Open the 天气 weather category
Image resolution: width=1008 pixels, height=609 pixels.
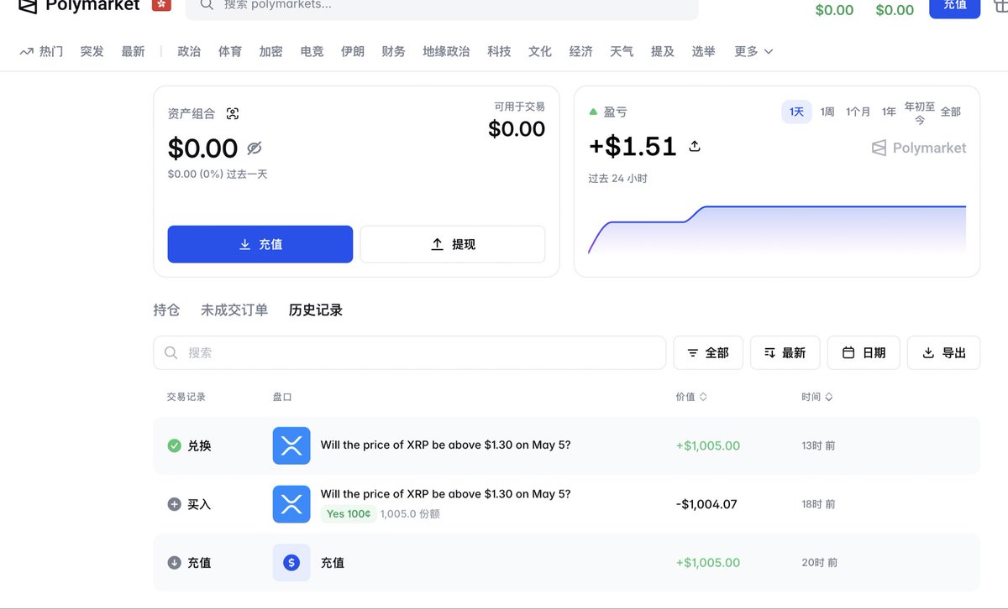point(622,51)
